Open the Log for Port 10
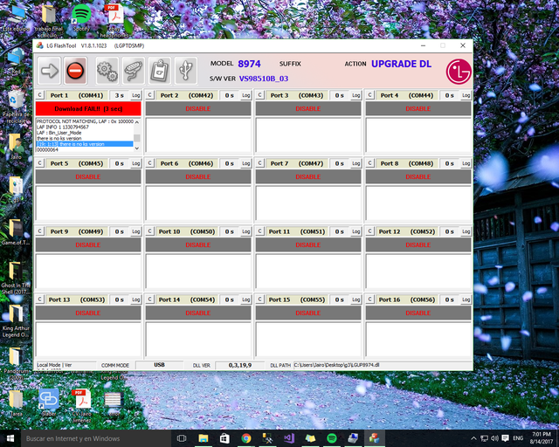Image resolution: width=559 pixels, height=447 pixels. tap(246, 231)
